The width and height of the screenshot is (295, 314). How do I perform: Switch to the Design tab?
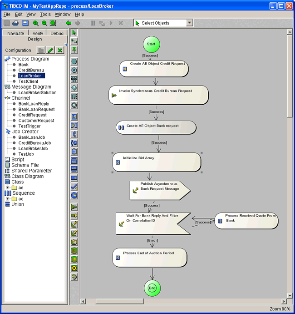pos(35,39)
